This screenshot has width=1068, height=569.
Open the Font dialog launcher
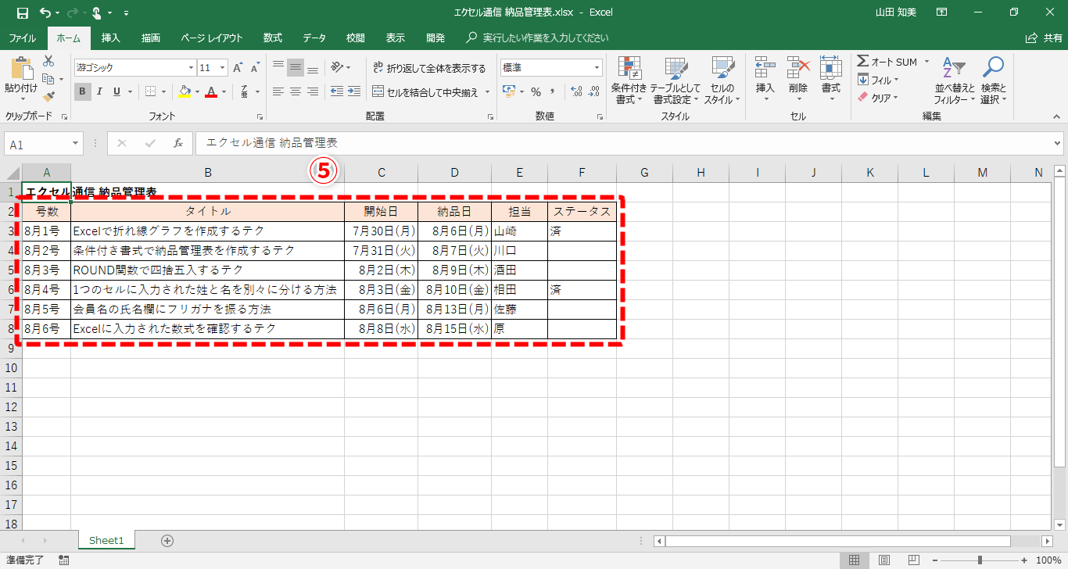[x=260, y=116]
